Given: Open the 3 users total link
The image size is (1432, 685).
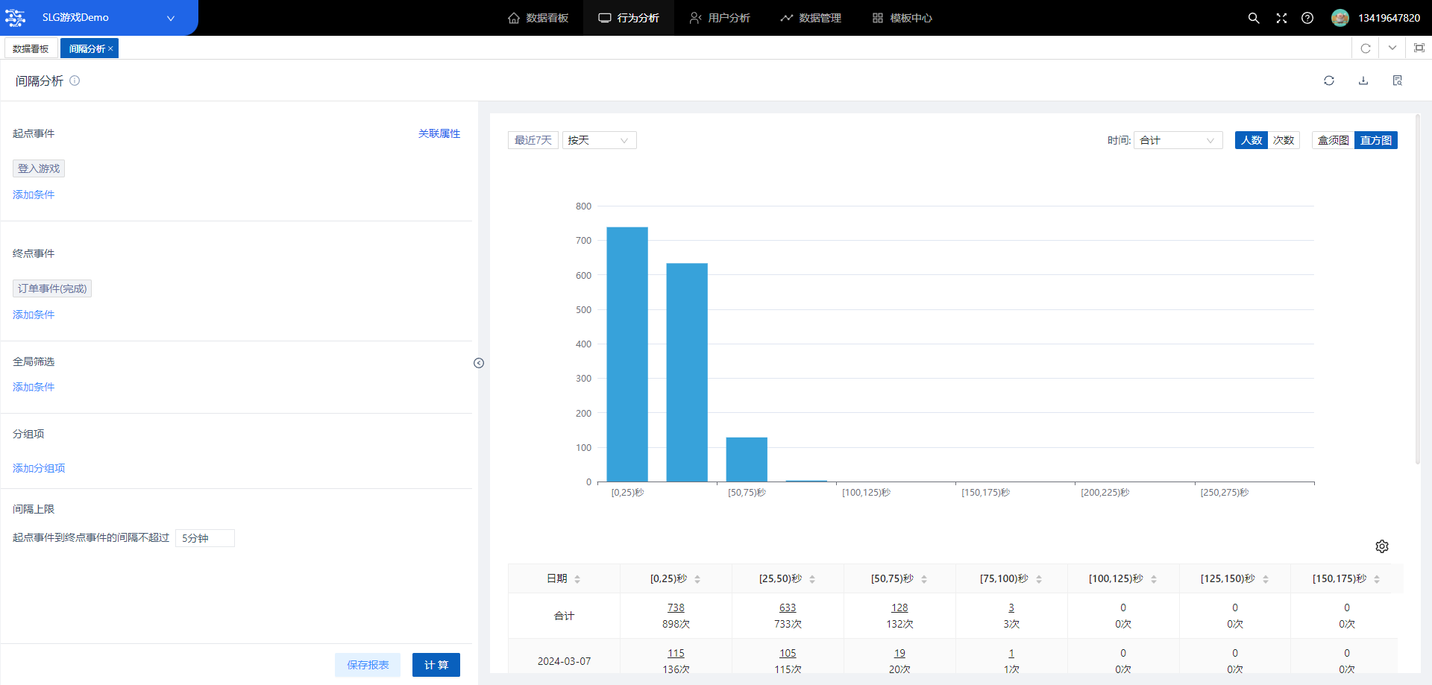Looking at the screenshot, I should pos(1011,608).
